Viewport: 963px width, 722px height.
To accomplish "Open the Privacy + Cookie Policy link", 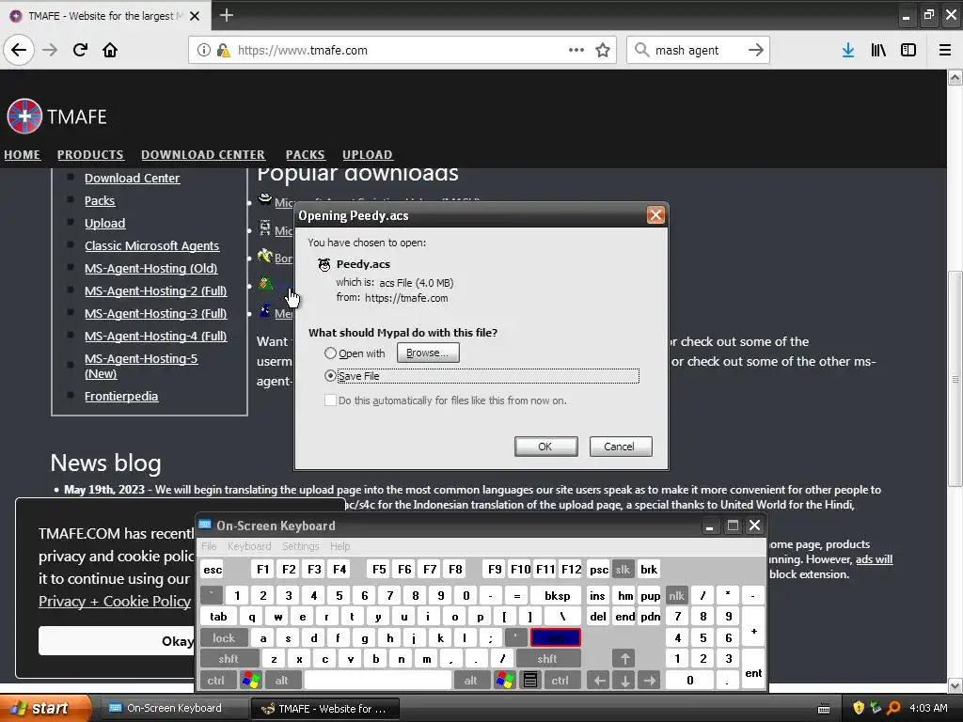I will tap(114, 601).
